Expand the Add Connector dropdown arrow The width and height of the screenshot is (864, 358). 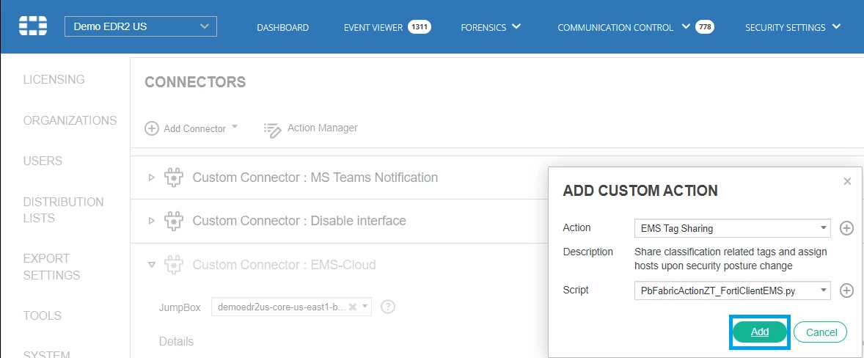(234, 127)
